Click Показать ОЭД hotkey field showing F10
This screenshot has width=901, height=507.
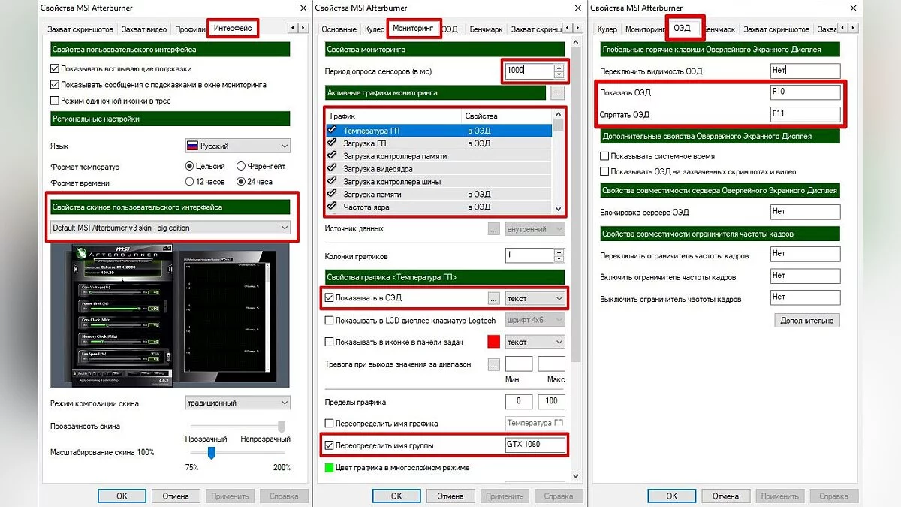(x=805, y=92)
